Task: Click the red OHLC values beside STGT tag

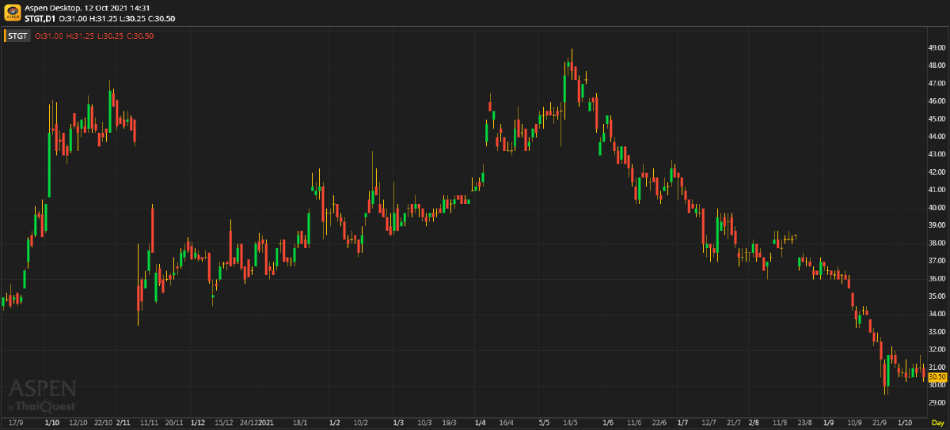Action: click(99, 36)
